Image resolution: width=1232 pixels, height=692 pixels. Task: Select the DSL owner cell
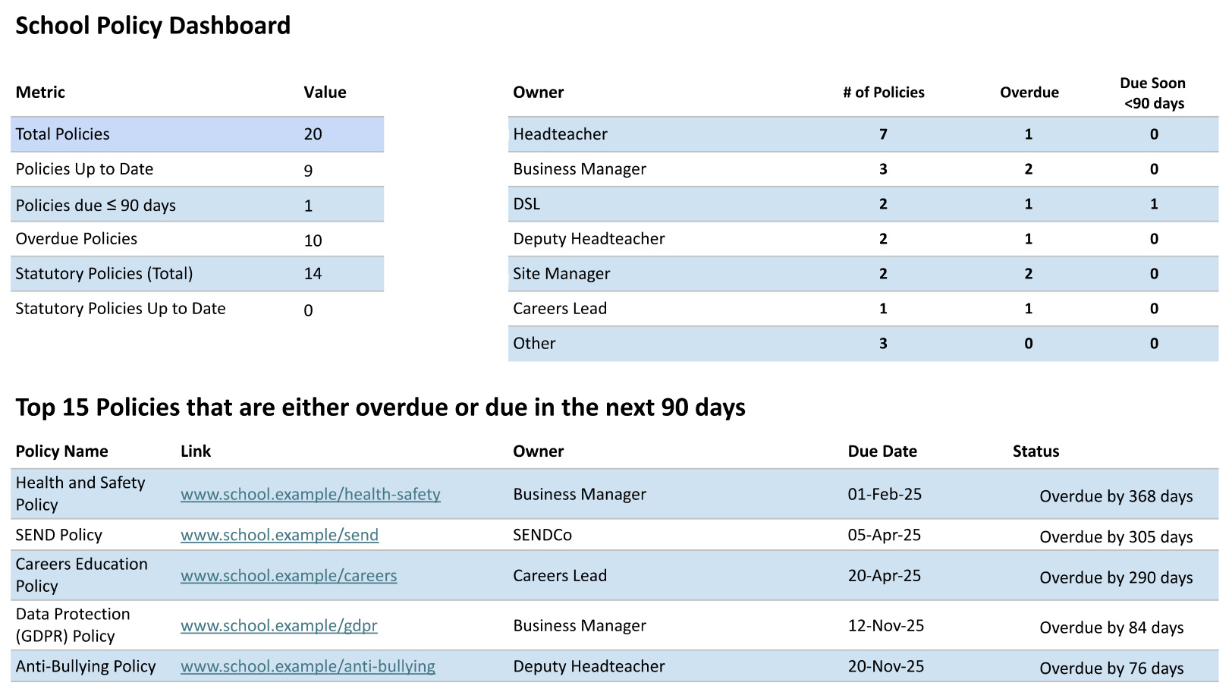tap(526, 204)
